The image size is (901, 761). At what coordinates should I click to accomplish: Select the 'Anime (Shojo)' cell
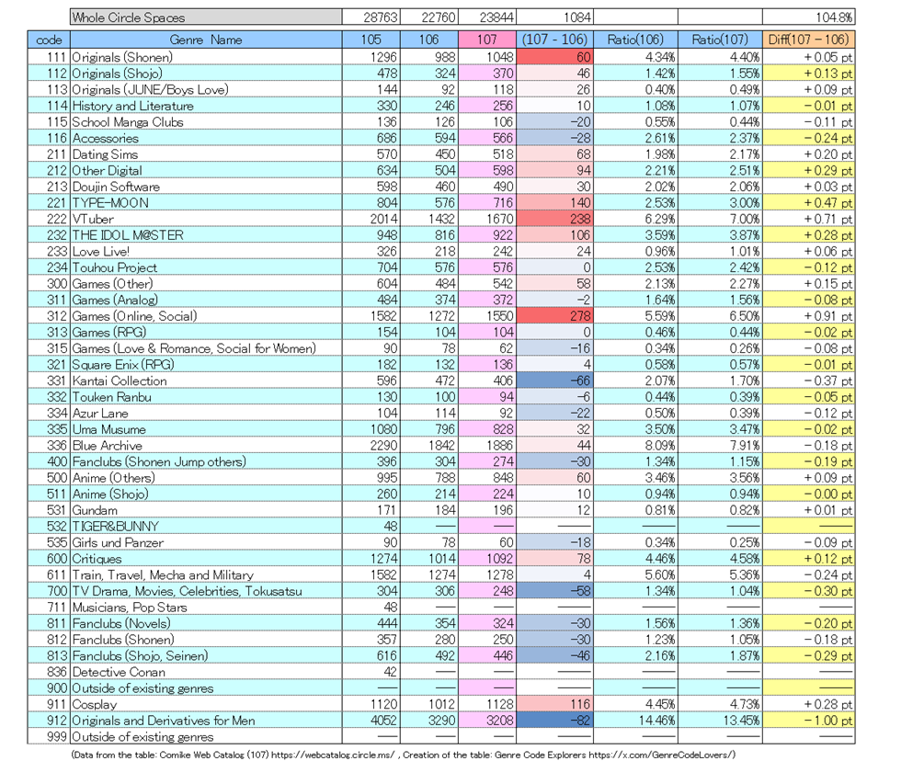point(206,494)
